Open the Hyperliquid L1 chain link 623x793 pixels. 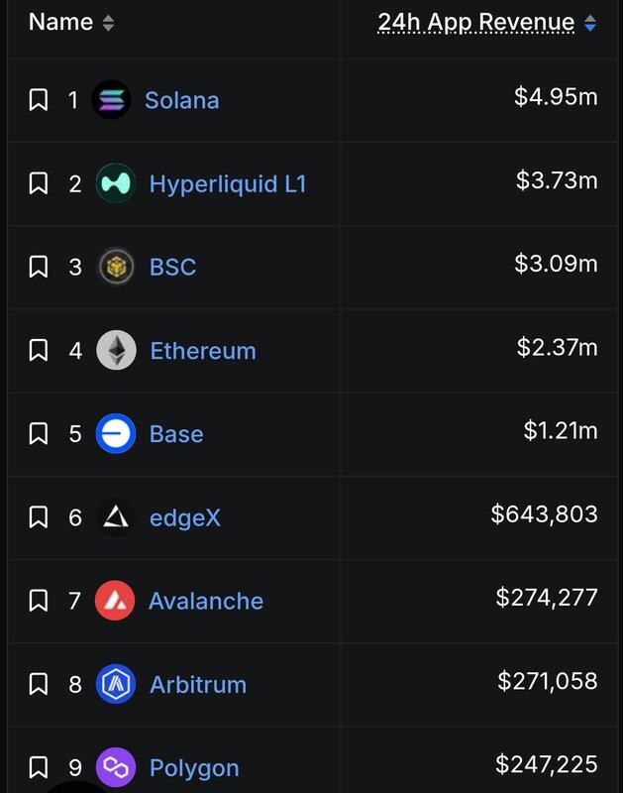click(228, 183)
